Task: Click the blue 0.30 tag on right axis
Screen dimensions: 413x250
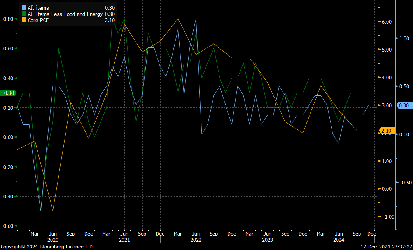Action: [404, 105]
